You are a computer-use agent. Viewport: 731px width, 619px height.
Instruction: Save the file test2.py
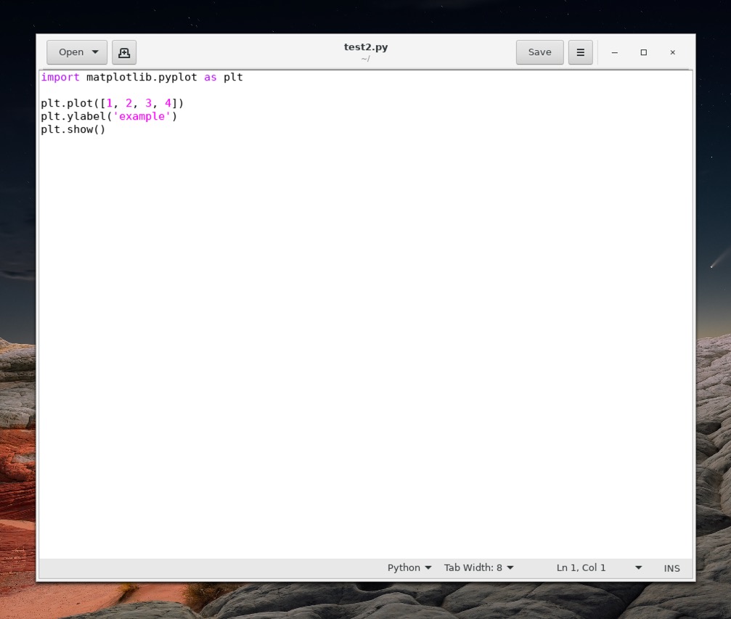[x=539, y=52]
